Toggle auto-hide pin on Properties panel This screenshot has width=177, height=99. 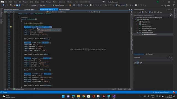tap(170, 57)
